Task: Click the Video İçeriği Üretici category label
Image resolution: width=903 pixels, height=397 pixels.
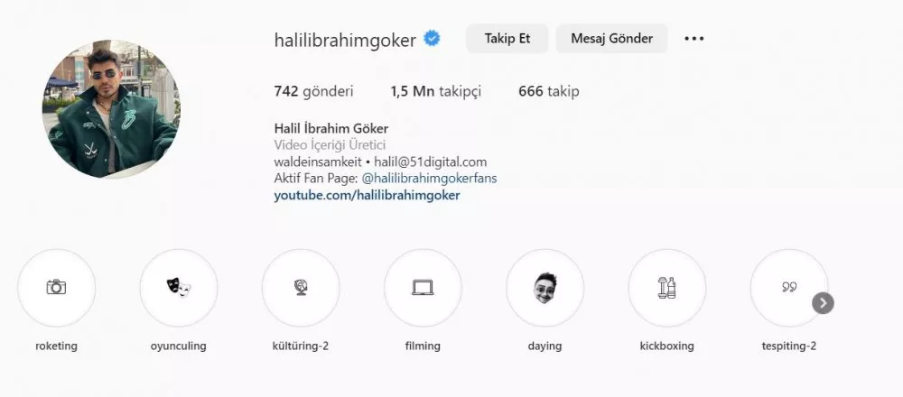Action: tap(330, 145)
